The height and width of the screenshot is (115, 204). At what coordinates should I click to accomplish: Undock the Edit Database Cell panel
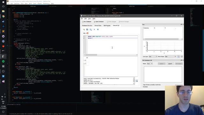point(181,60)
